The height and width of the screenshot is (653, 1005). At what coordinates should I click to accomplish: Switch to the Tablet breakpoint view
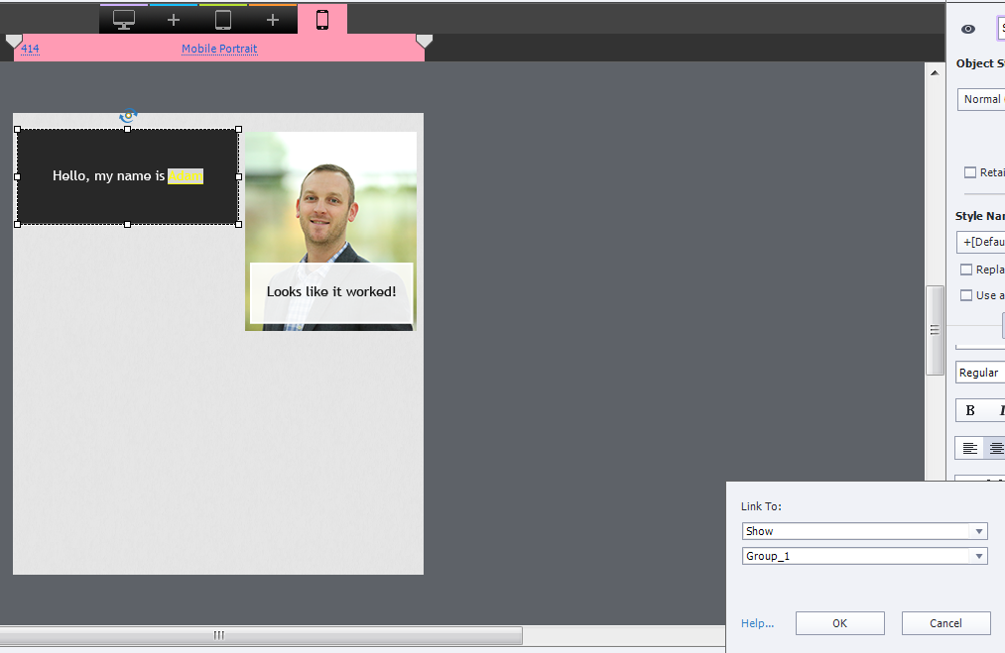click(223, 20)
